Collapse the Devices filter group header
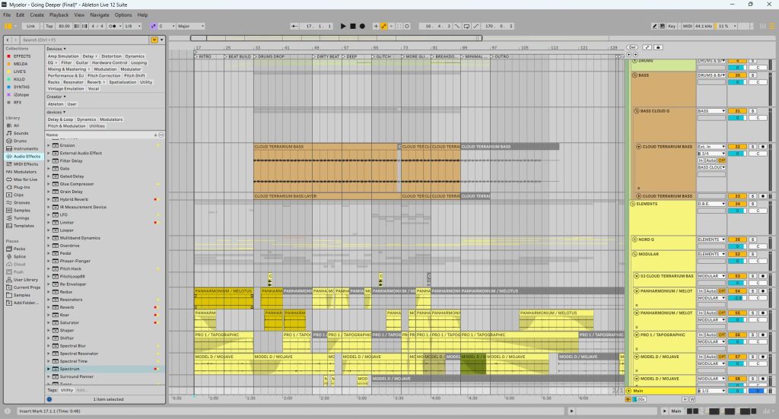Viewport: 779px width, 419px height. (56, 49)
